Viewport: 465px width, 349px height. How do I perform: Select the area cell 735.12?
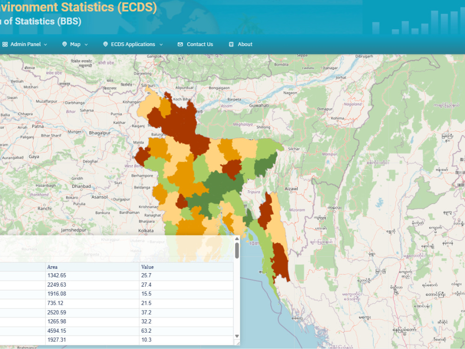click(x=92, y=303)
